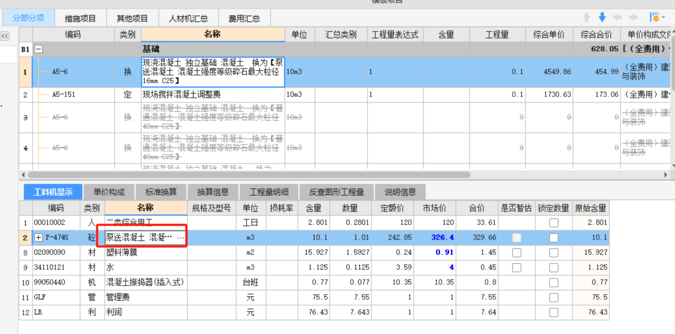
Task: Open the 换算信息 tab
Action: (213, 192)
